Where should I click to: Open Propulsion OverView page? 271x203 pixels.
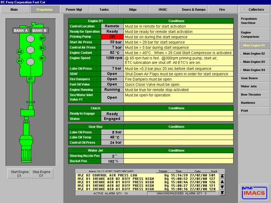coord(254,21)
